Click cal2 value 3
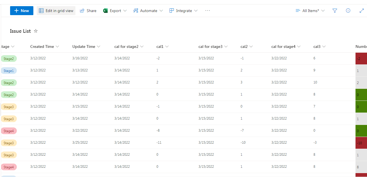Viewport: 367px width, 177px height. pos(241,82)
